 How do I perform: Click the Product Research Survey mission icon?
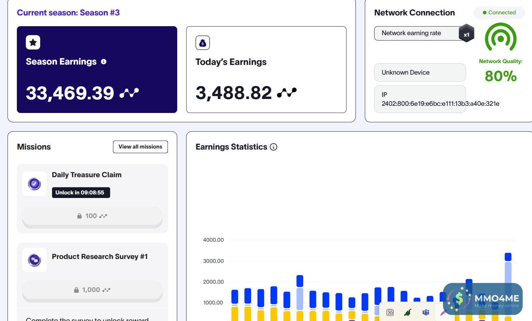pos(34,260)
